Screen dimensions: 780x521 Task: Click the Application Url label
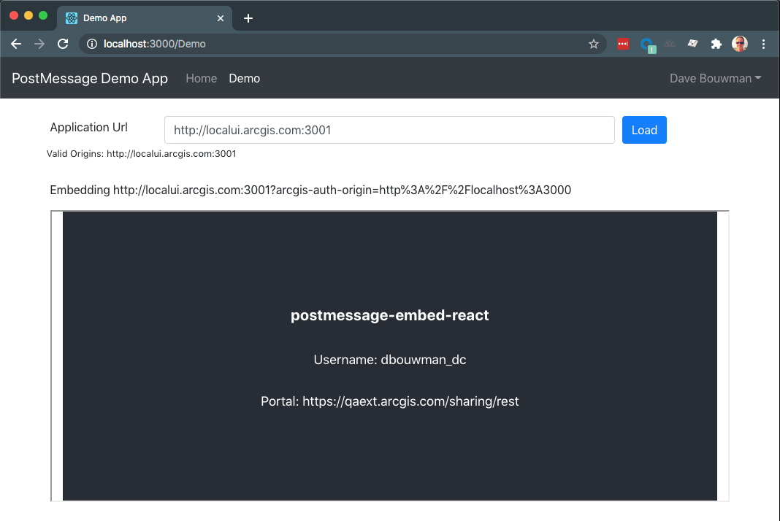tap(89, 127)
